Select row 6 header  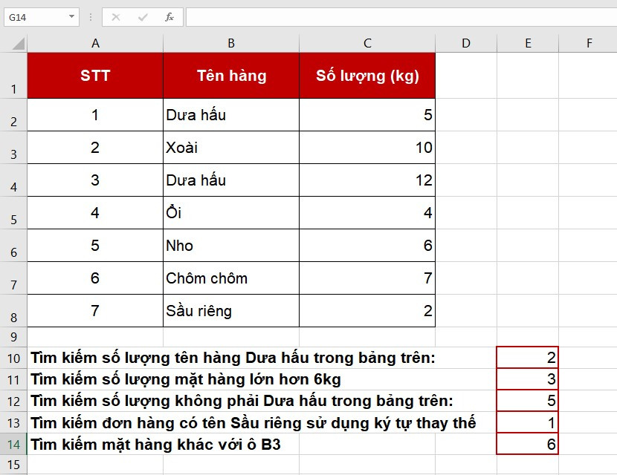click(x=13, y=245)
